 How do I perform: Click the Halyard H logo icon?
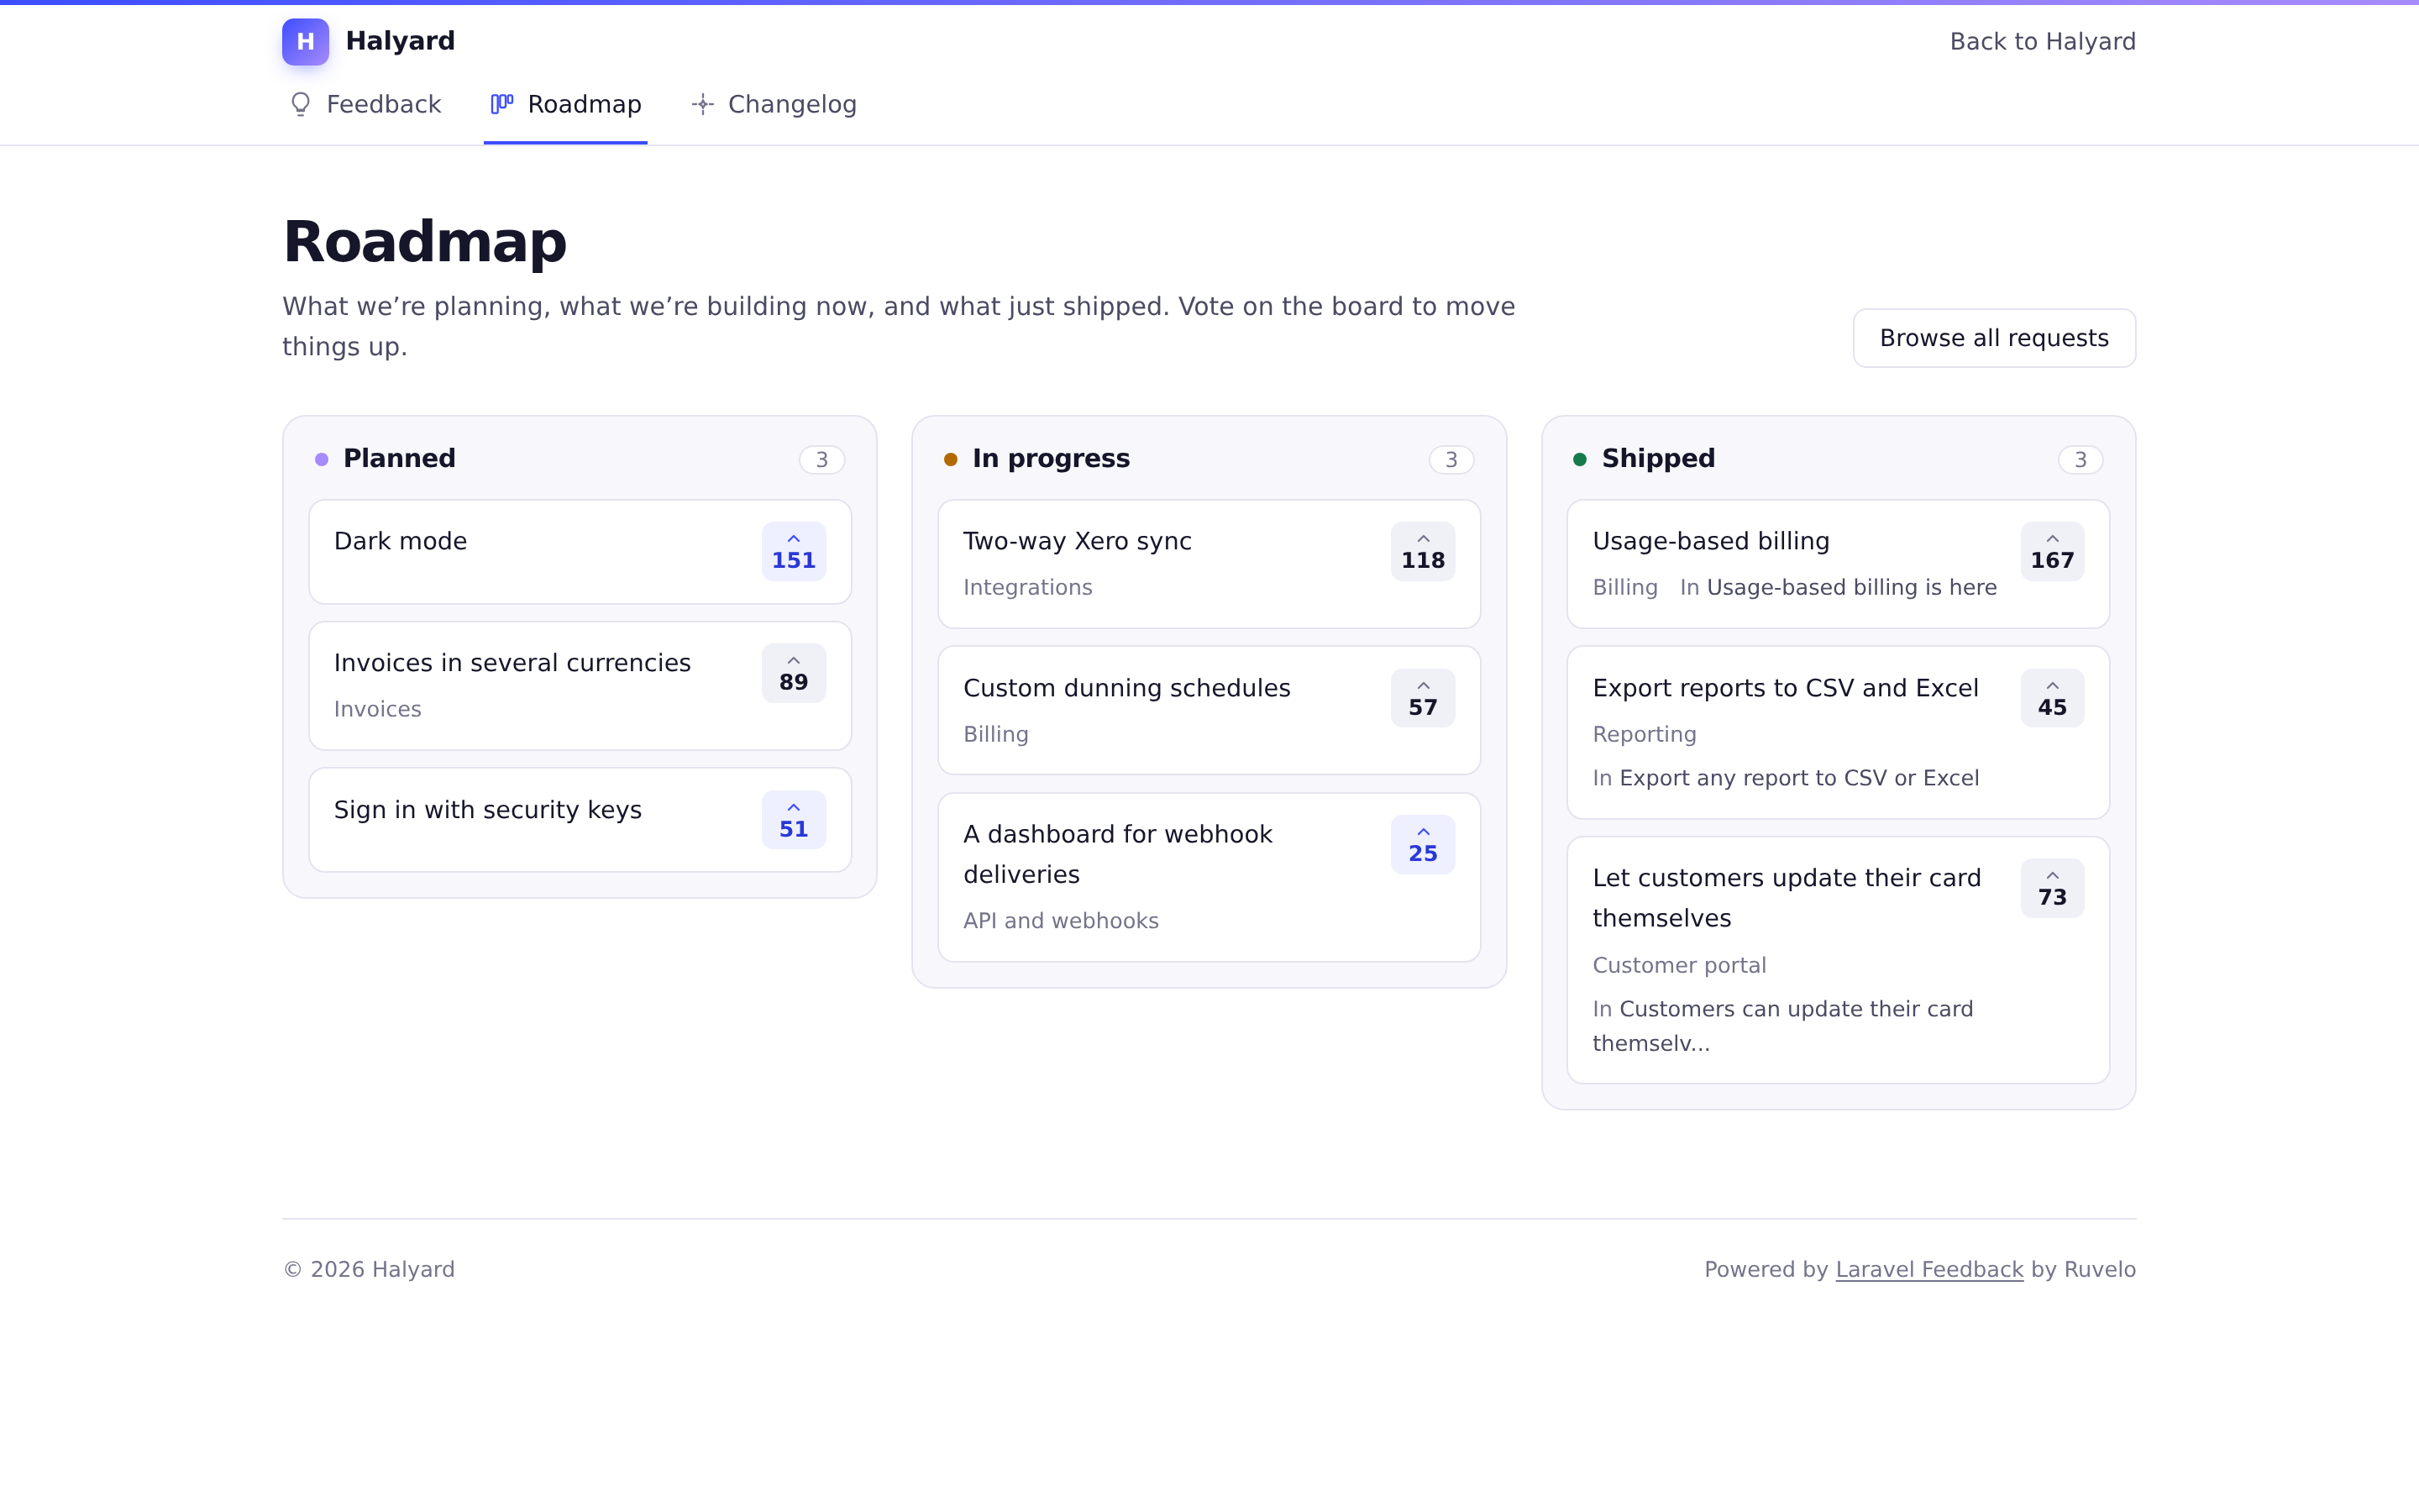[305, 41]
